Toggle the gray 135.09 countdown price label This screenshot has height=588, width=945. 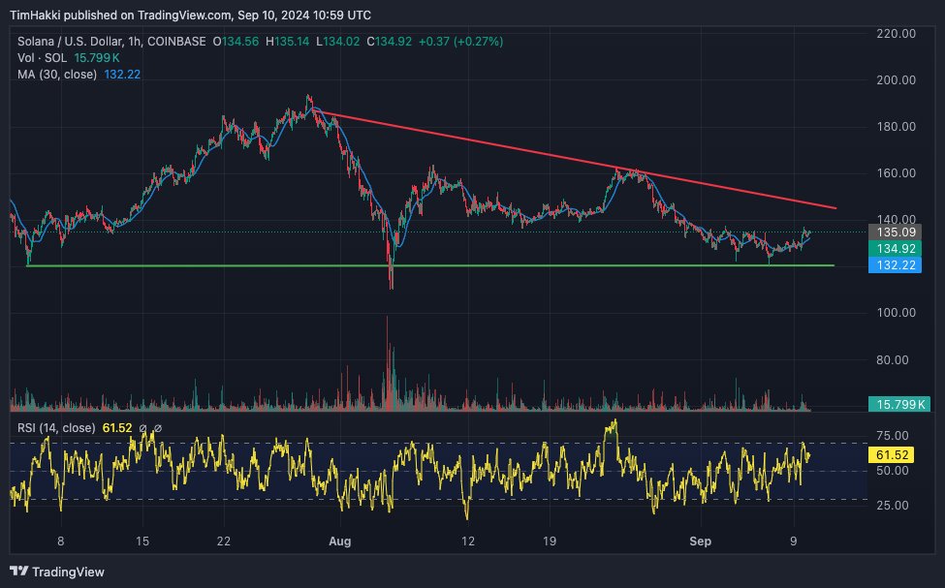pos(894,232)
